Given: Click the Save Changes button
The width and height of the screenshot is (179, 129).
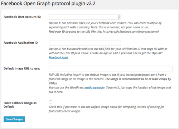Looking at the screenshot, I should click(x=14, y=119).
